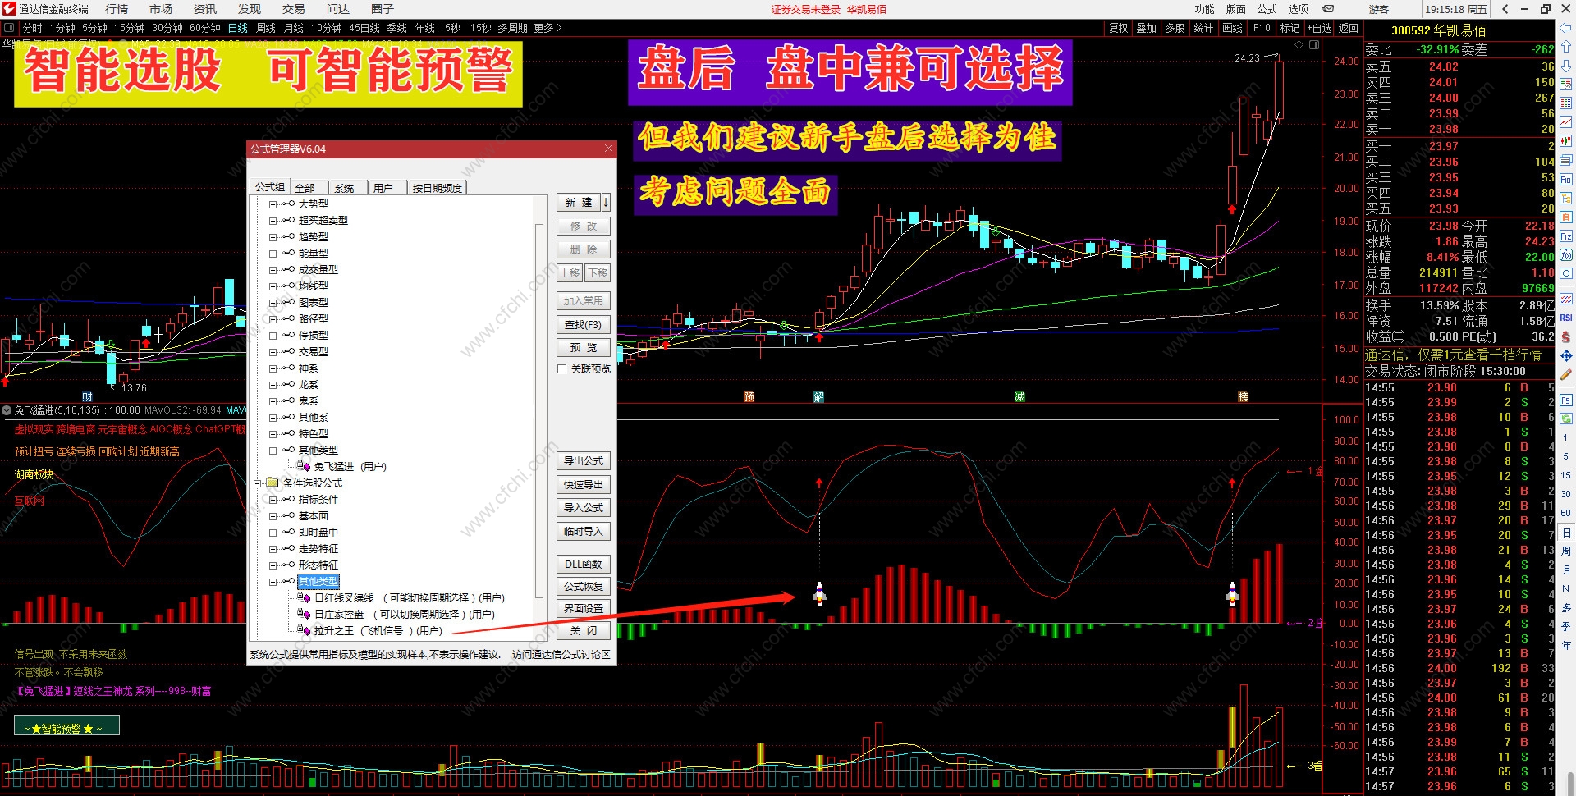Click the 查找(F3) button

pyautogui.click(x=584, y=325)
